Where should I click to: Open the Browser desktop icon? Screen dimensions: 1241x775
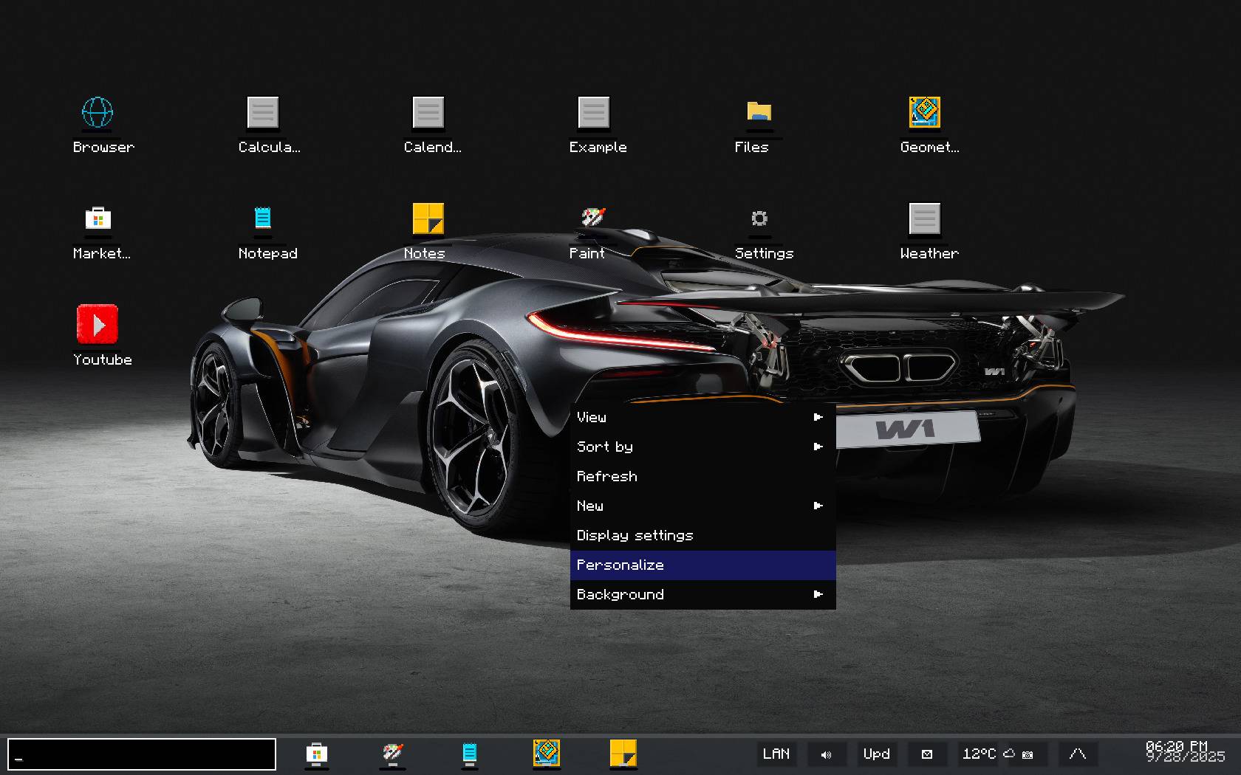(x=98, y=114)
